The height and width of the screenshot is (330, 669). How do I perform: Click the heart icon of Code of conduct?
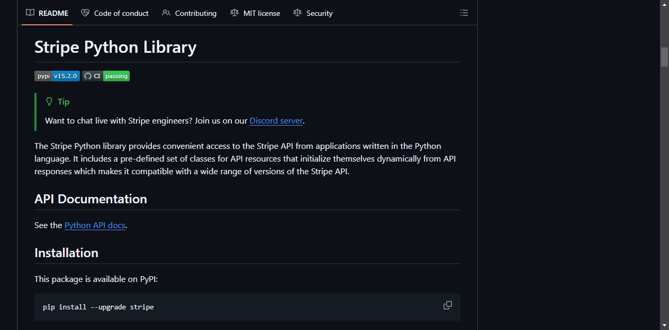click(85, 13)
